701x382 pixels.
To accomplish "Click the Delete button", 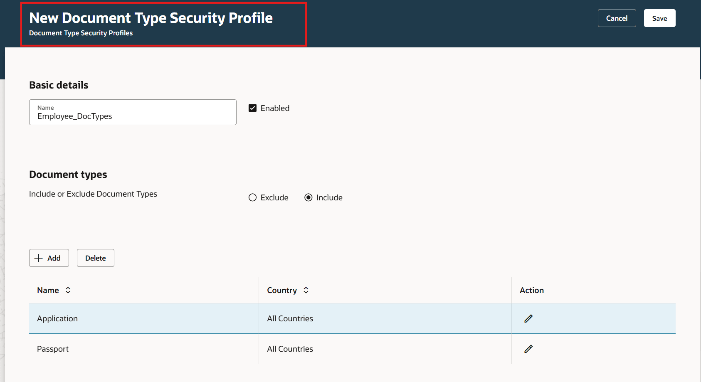I will tap(95, 258).
